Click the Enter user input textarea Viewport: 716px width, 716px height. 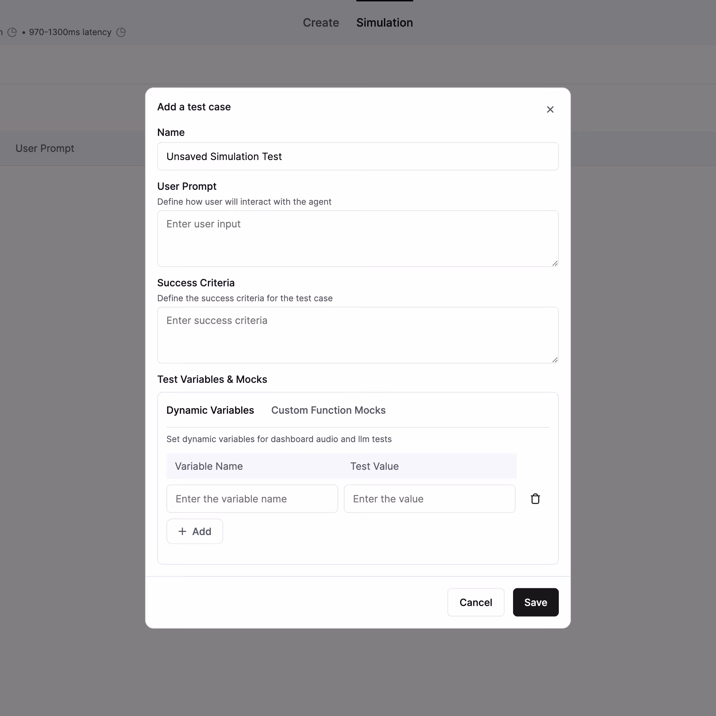click(x=358, y=239)
